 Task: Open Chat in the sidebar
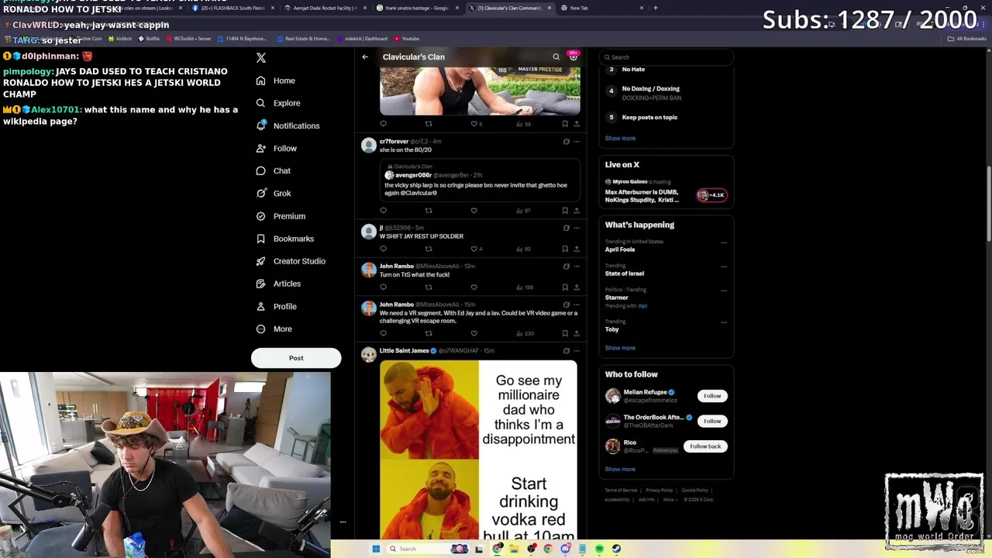tap(274, 170)
